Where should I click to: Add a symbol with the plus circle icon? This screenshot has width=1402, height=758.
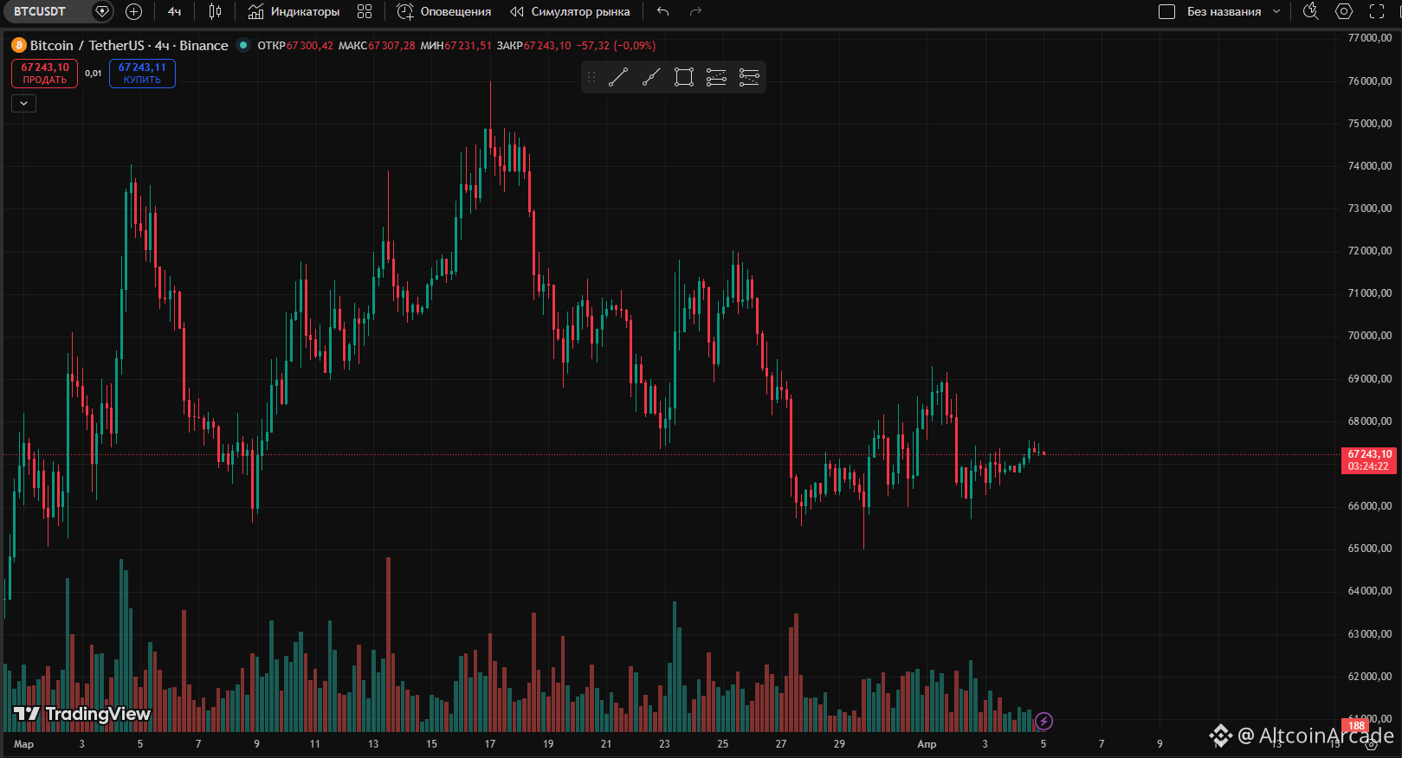pos(133,11)
